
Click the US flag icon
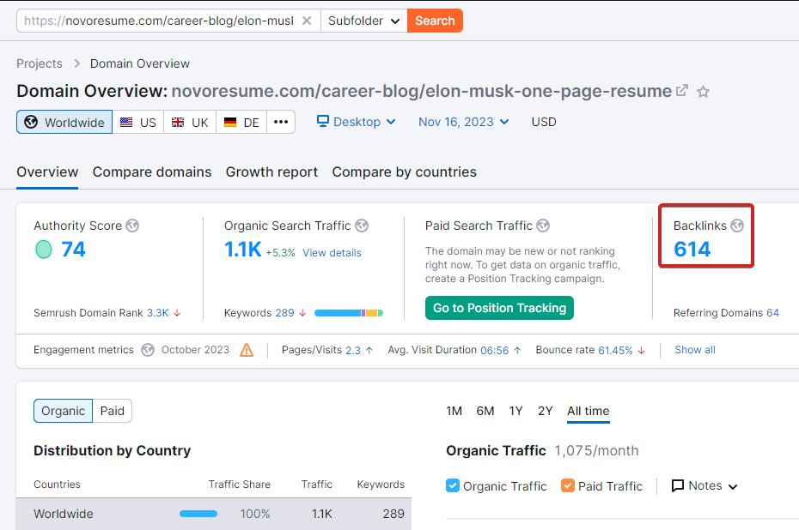pos(126,122)
